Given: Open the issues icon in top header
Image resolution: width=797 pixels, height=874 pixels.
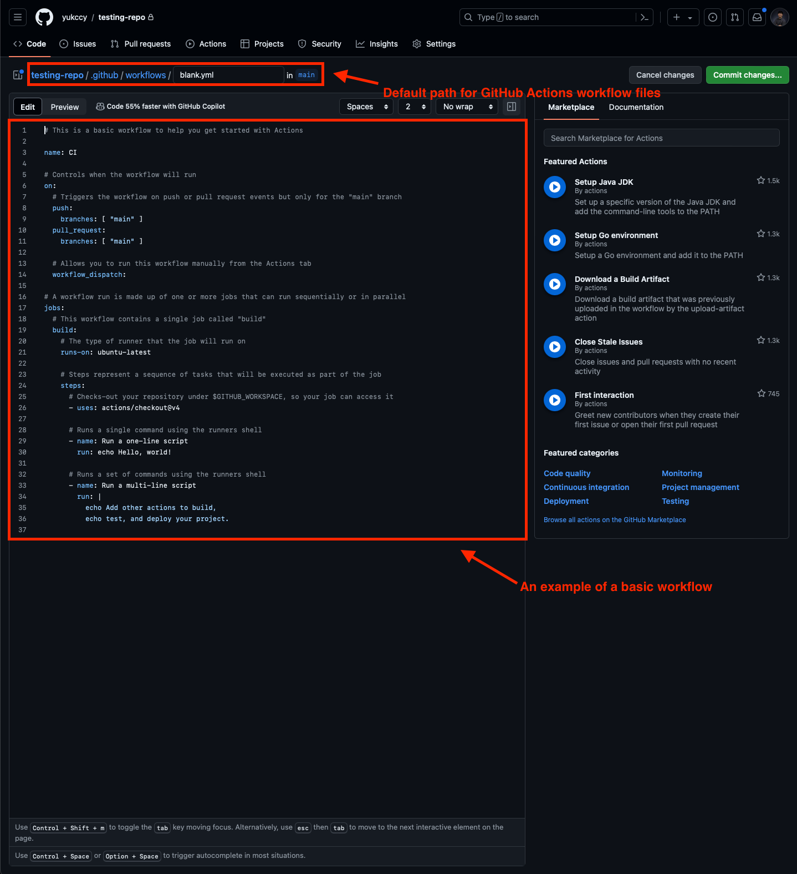Looking at the screenshot, I should (713, 17).
